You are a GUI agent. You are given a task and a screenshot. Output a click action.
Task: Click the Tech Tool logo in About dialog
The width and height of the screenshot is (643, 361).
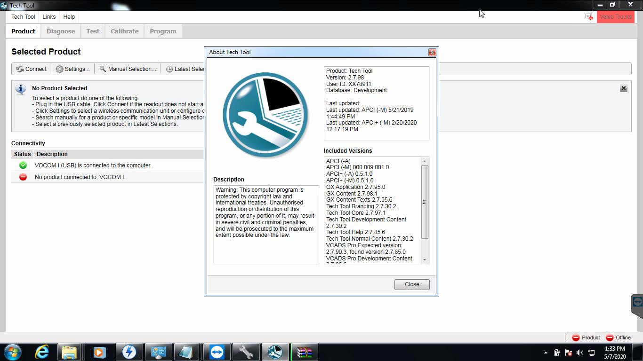click(266, 116)
